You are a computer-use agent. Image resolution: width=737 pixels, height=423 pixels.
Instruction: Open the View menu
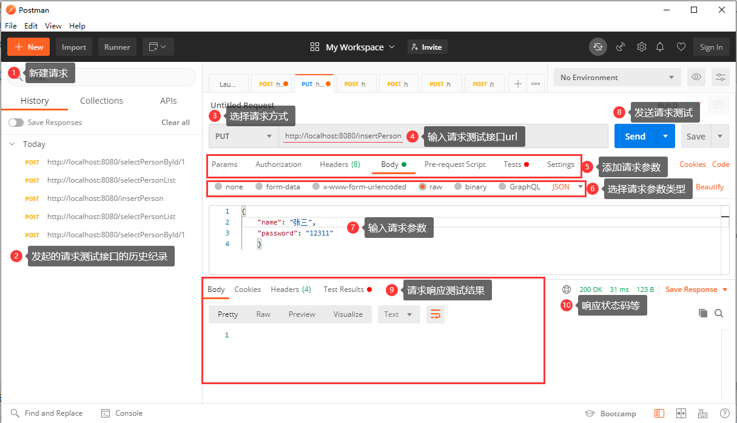(x=53, y=26)
